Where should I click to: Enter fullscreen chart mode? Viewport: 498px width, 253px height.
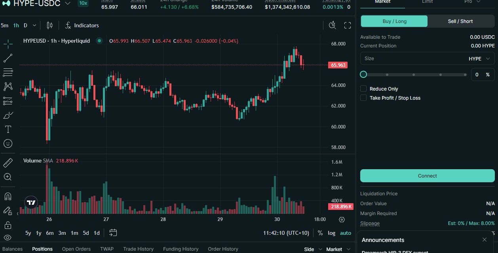coord(348,25)
